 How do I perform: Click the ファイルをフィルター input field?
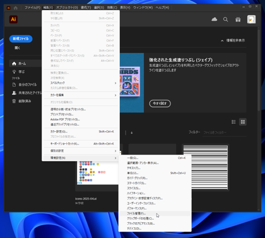(x=224, y=133)
